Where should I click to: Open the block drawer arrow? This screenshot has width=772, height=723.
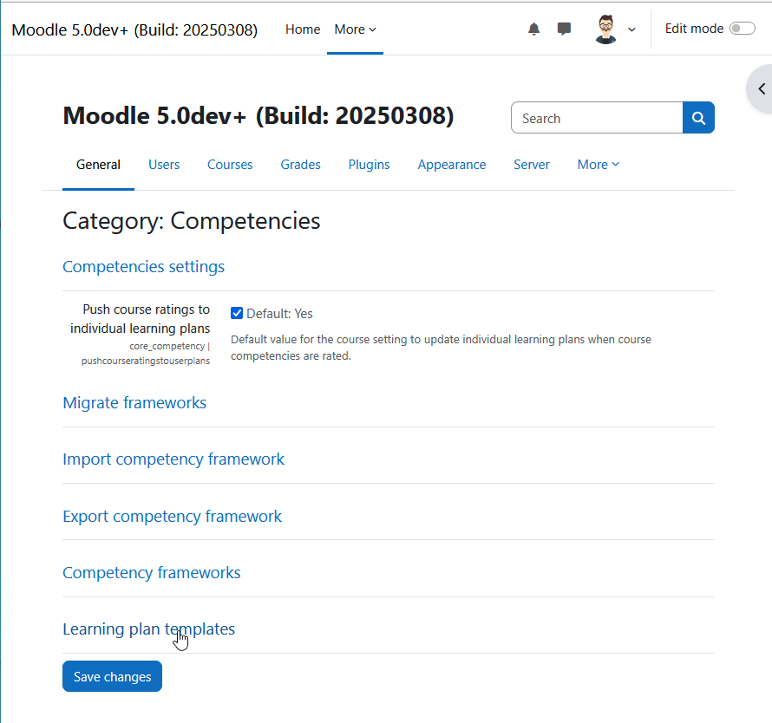click(762, 89)
